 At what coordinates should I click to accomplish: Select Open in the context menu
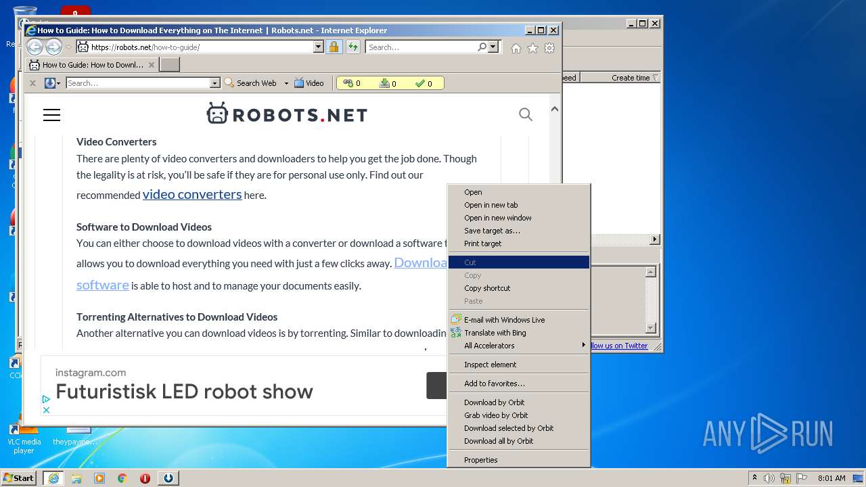(519, 192)
